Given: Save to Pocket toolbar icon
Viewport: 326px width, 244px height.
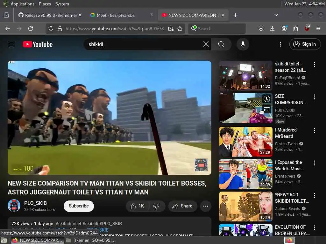Looking at the screenshot, I should (x=261, y=29).
